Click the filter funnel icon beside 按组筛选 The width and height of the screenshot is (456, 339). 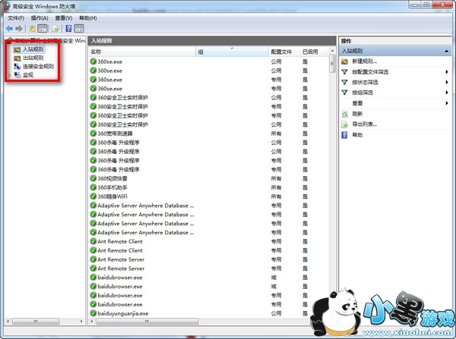click(344, 93)
